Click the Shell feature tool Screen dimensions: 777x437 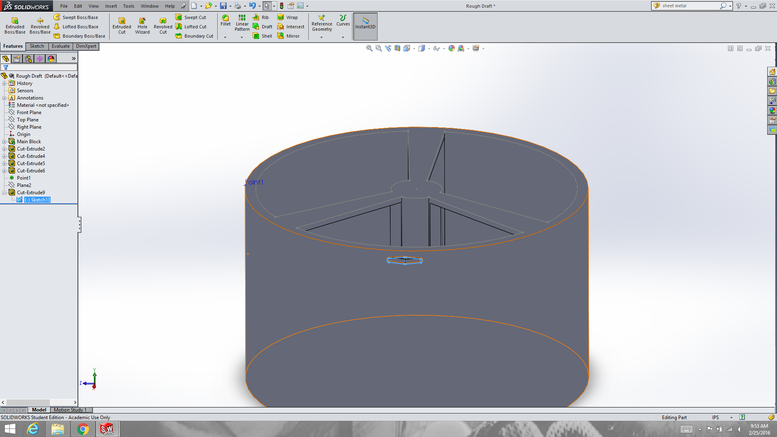coord(262,36)
